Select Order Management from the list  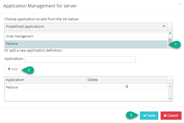(x=20, y=36)
